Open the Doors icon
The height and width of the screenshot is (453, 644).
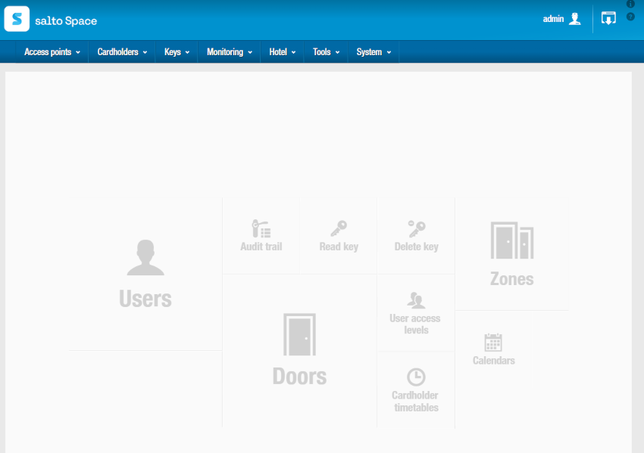[299, 334]
